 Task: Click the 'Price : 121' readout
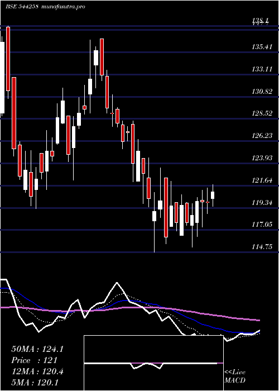[x=35, y=360]
